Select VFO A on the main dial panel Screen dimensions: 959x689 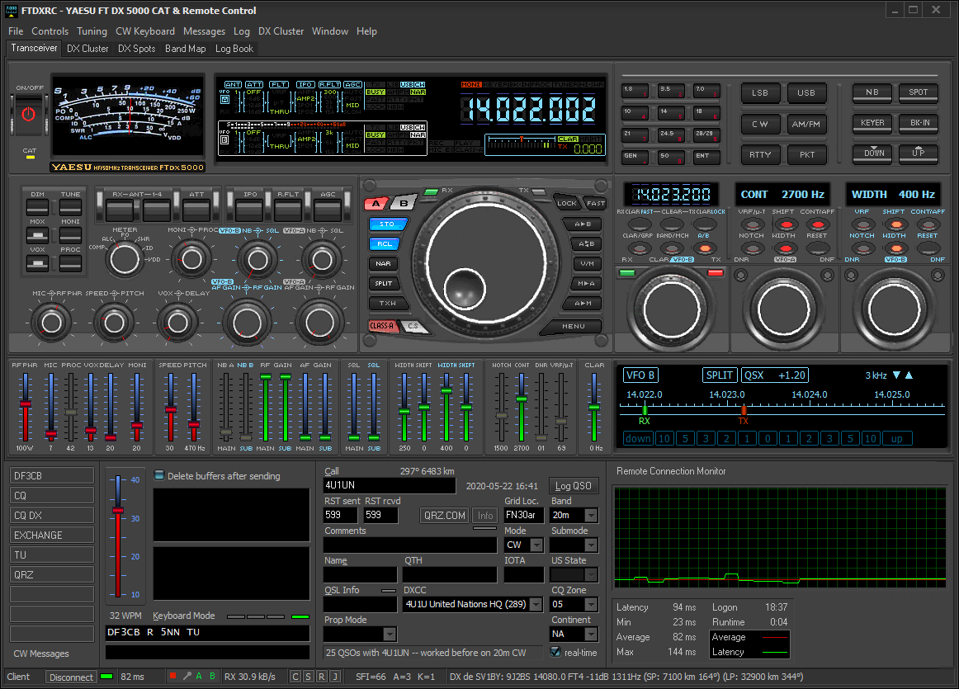376,202
